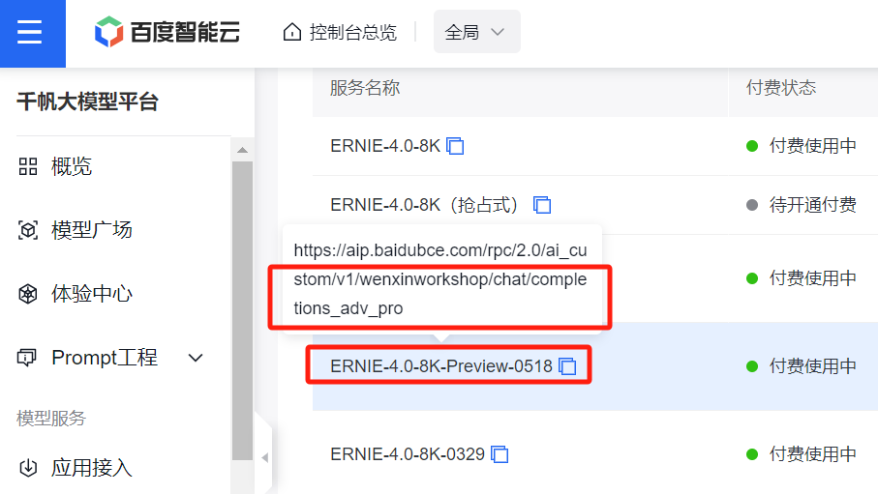Collapse the sidebar with the arrow handle
Viewport: 878px width, 494px height.
(264, 457)
